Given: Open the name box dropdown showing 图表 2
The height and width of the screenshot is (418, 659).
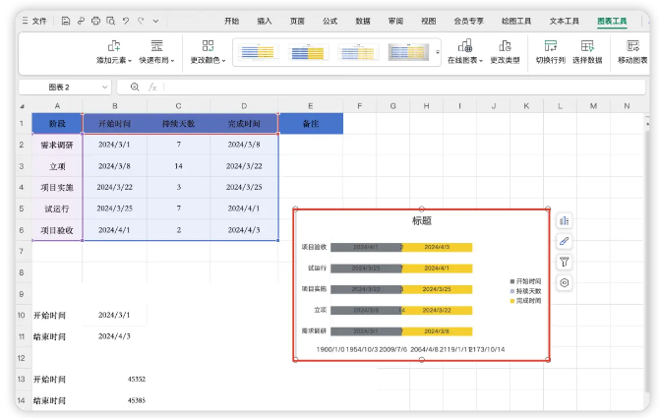Looking at the screenshot, I should [104, 87].
